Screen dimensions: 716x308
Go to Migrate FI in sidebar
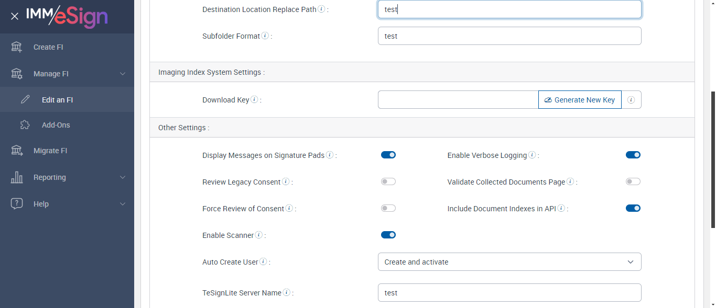click(50, 151)
